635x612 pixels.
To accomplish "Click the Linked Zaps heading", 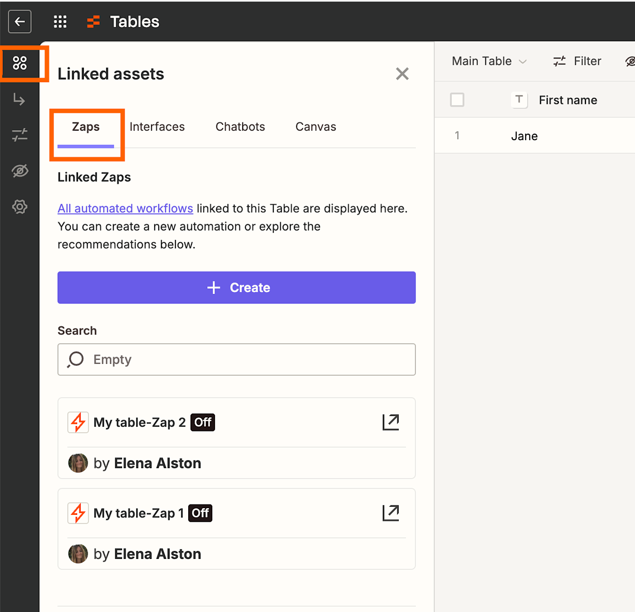I will pos(94,177).
